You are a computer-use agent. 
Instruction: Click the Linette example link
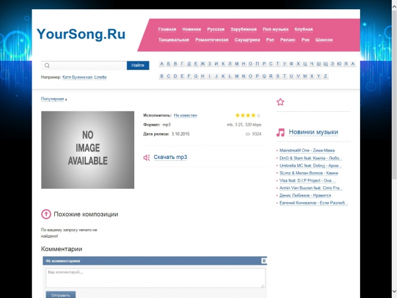click(x=101, y=77)
